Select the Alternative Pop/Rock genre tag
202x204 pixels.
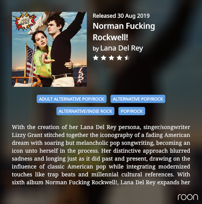tap(138, 99)
